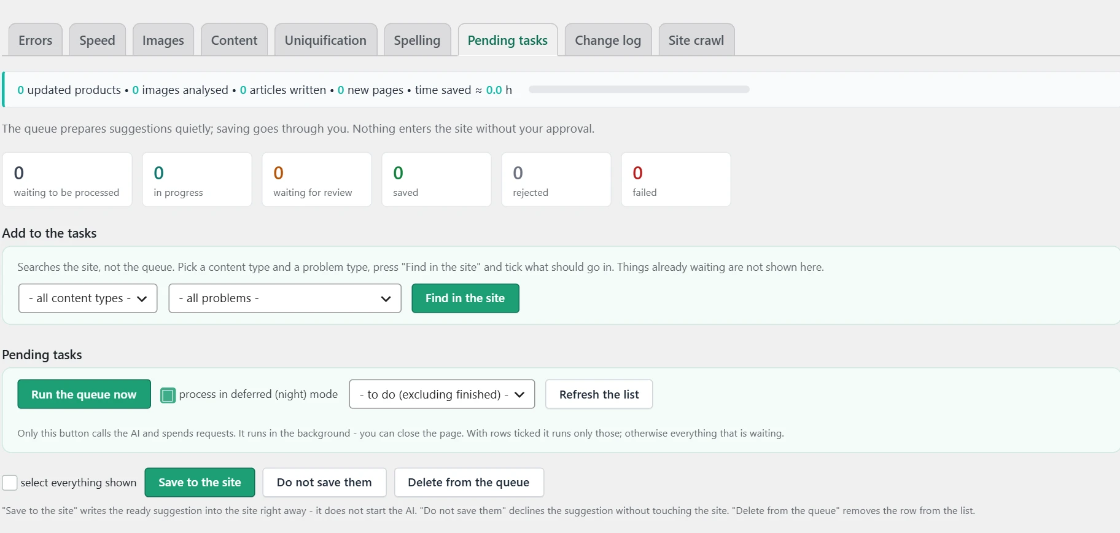Enable process in deferred (night) mode
Viewport: 1120px width, 533px height.
pyautogui.click(x=168, y=395)
